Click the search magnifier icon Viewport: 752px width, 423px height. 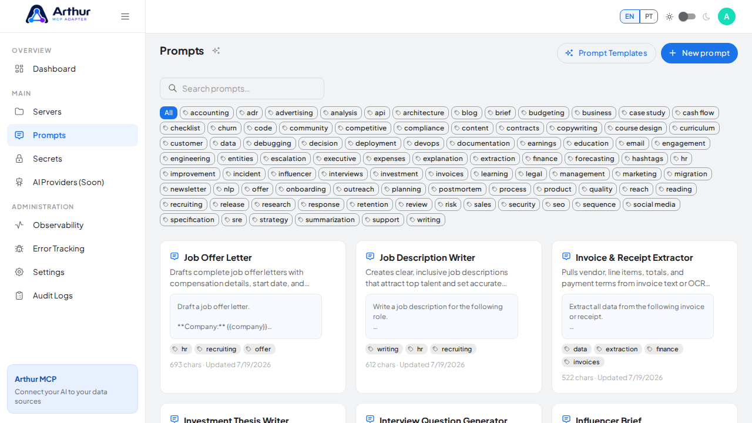pos(173,88)
